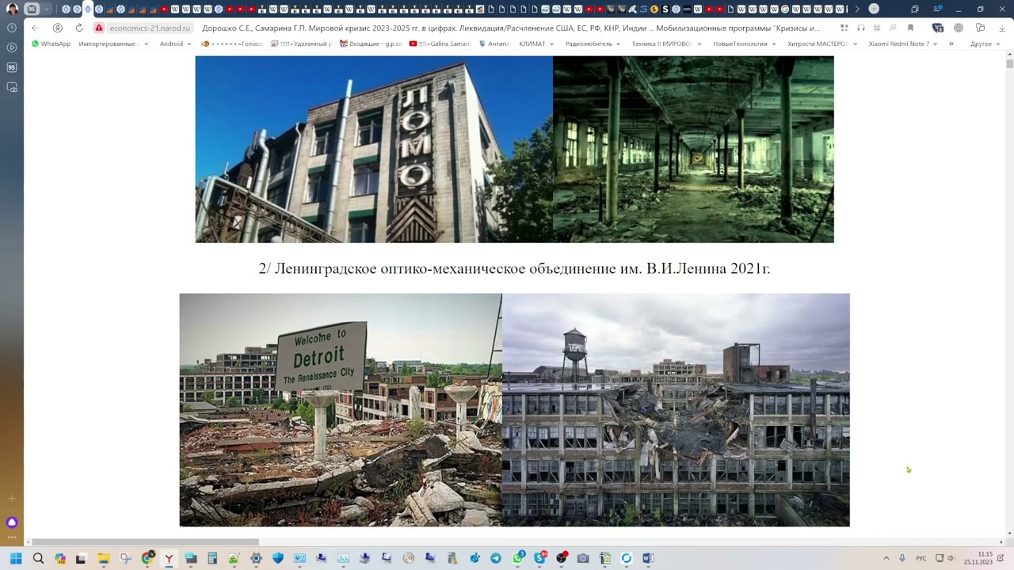Open the microphone tray icon
1014x570 pixels.
coord(902,558)
